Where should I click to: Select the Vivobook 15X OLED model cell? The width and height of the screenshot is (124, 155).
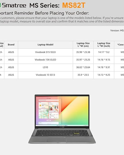tap(45, 60)
